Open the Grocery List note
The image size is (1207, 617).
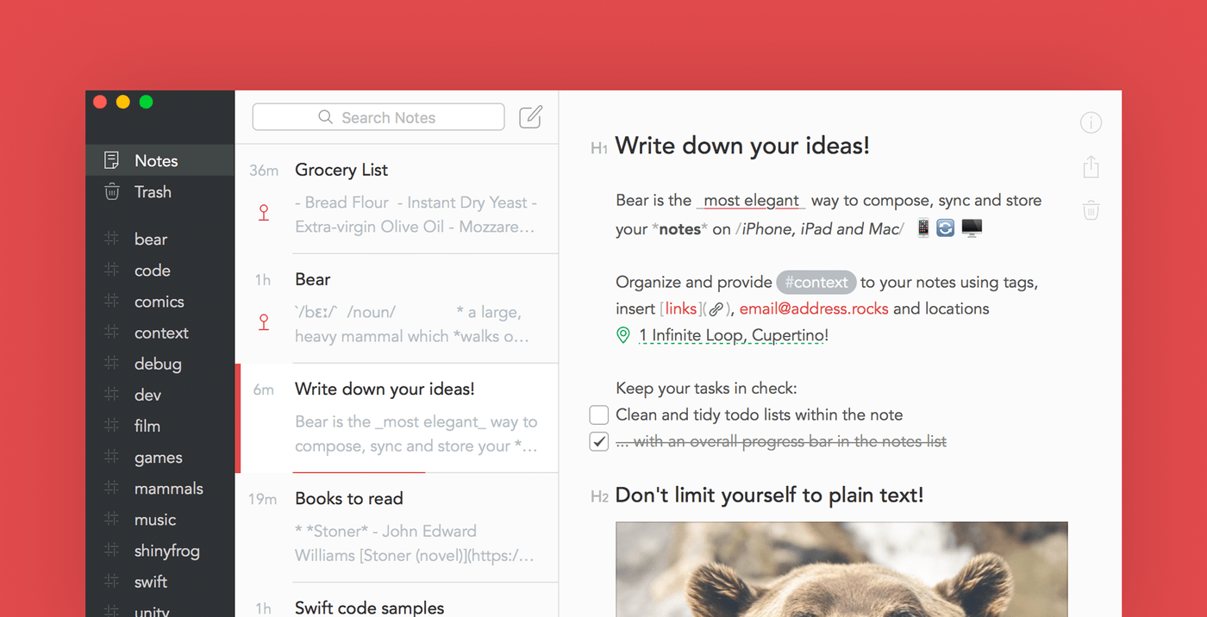[397, 199]
